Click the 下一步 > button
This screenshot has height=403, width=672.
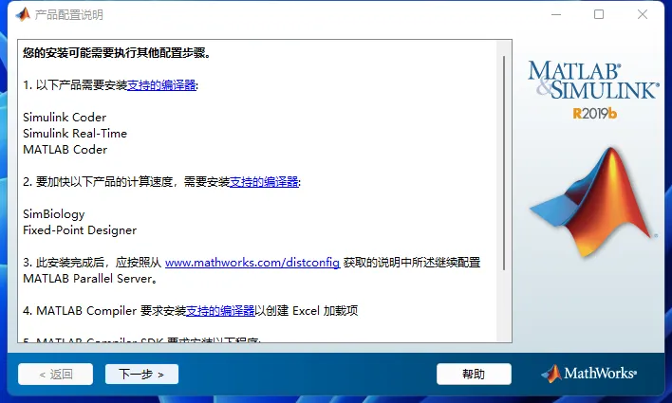(141, 374)
